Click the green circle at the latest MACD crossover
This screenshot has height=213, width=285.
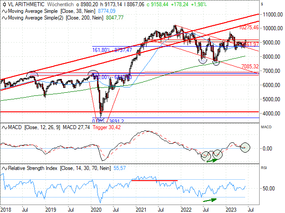coord(245,148)
